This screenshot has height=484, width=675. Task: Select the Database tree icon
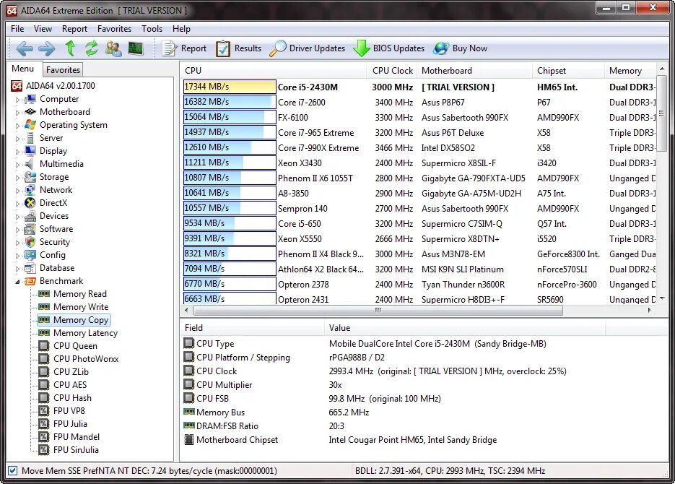(30, 268)
